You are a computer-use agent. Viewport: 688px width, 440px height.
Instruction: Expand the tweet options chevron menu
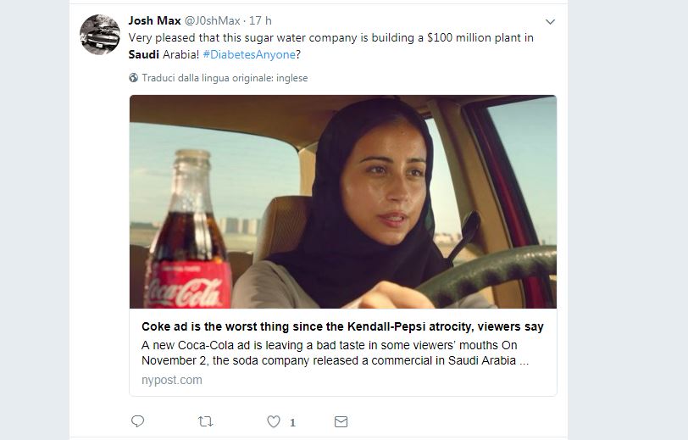[550, 21]
